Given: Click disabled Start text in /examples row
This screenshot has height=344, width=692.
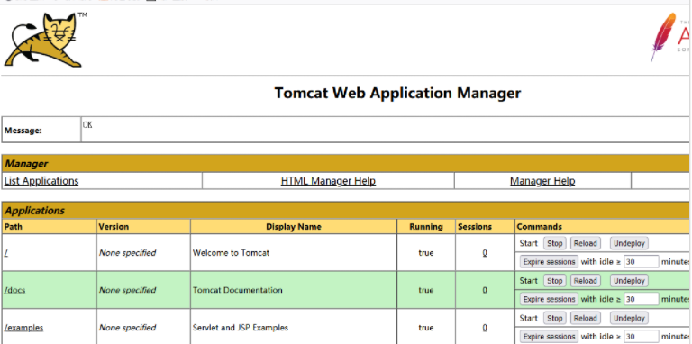Looking at the screenshot, I should [528, 318].
